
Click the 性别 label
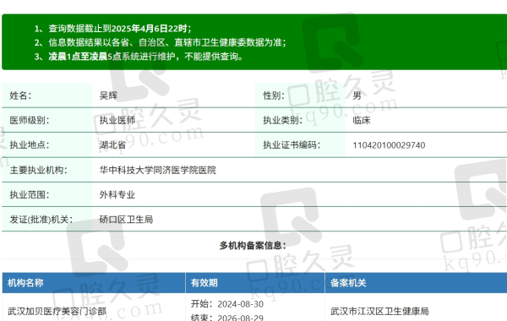274,95
